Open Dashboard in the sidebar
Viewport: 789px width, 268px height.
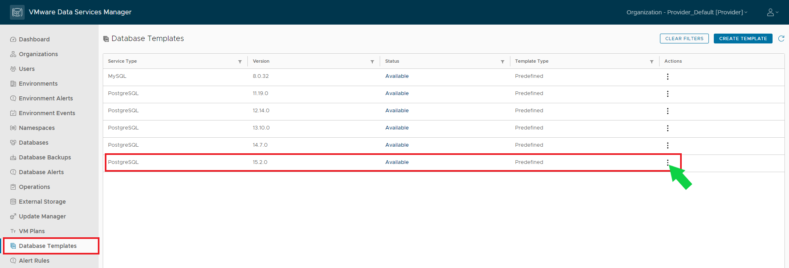pos(34,39)
